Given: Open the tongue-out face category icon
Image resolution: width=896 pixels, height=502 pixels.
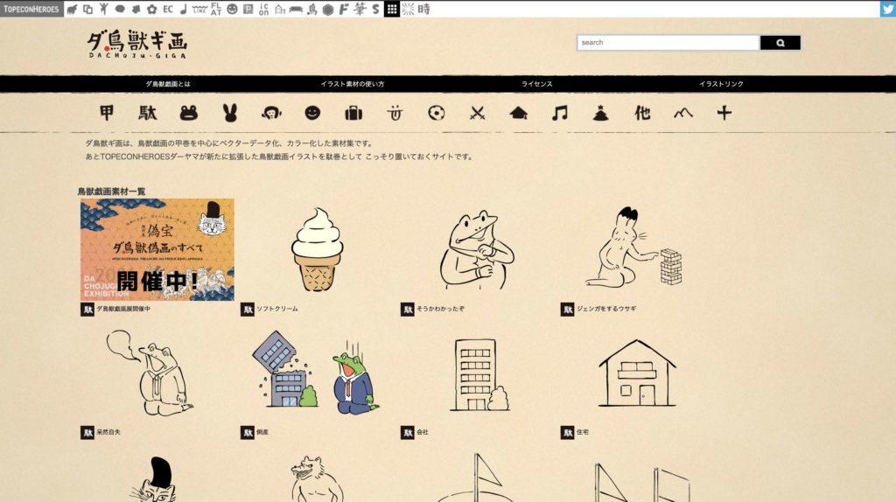Looking at the screenshot, I should [395, 113].
